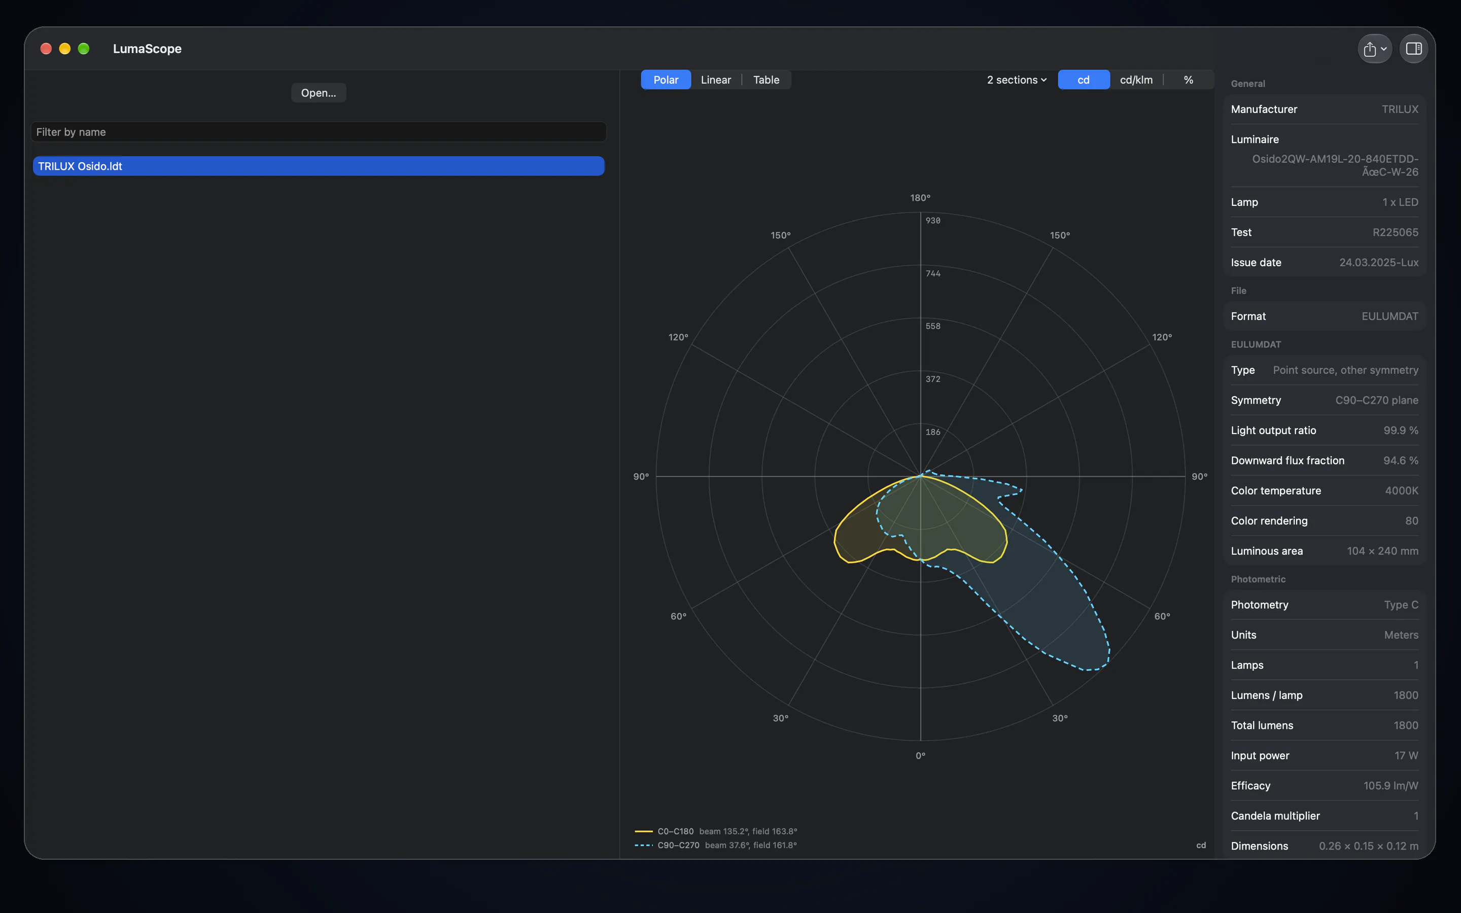Screen dimensions: 1461x913
Task: Switch to the Linear view tab
Action: tap(716, 80)
